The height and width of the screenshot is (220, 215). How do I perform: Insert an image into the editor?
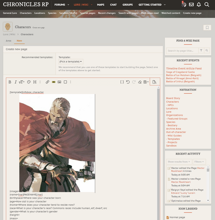pos(59,82)
